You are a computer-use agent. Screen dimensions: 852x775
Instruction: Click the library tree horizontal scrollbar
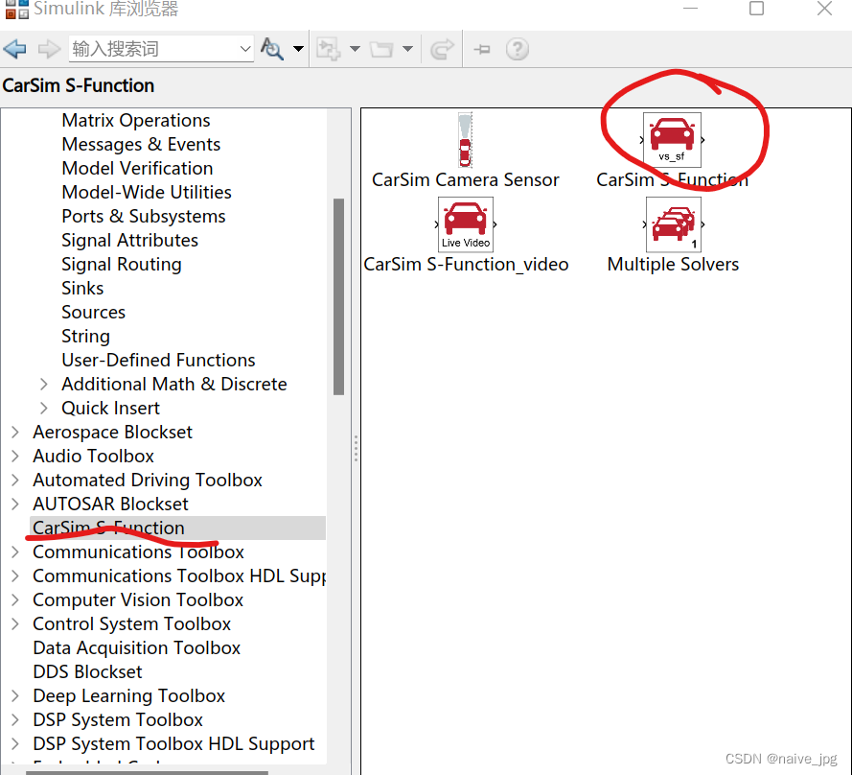click(x=147, y=772)
